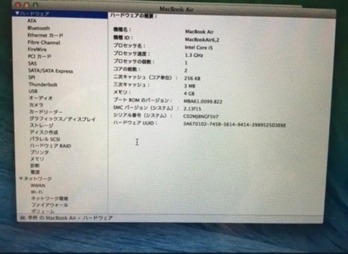Image resolution: width=348 pixels, height=254 pixels.
Task: Select WWAN under ネットワーク
Action: (38, 185)
